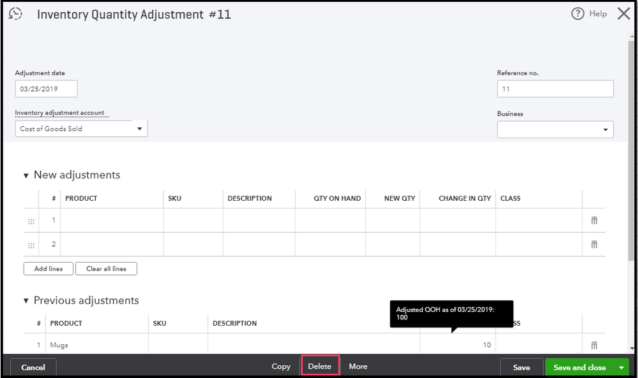Click Copy in the bottom bar

[x=281, y=367]
